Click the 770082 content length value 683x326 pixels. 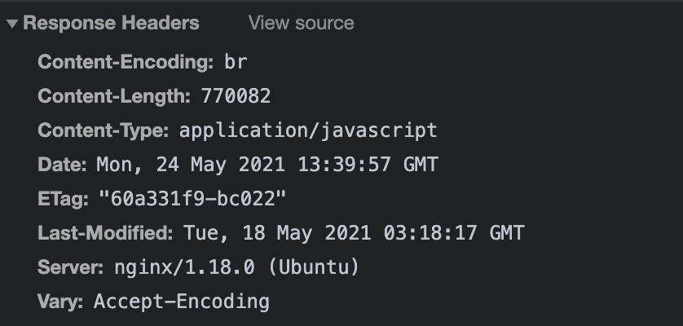(x=236, y=96)
